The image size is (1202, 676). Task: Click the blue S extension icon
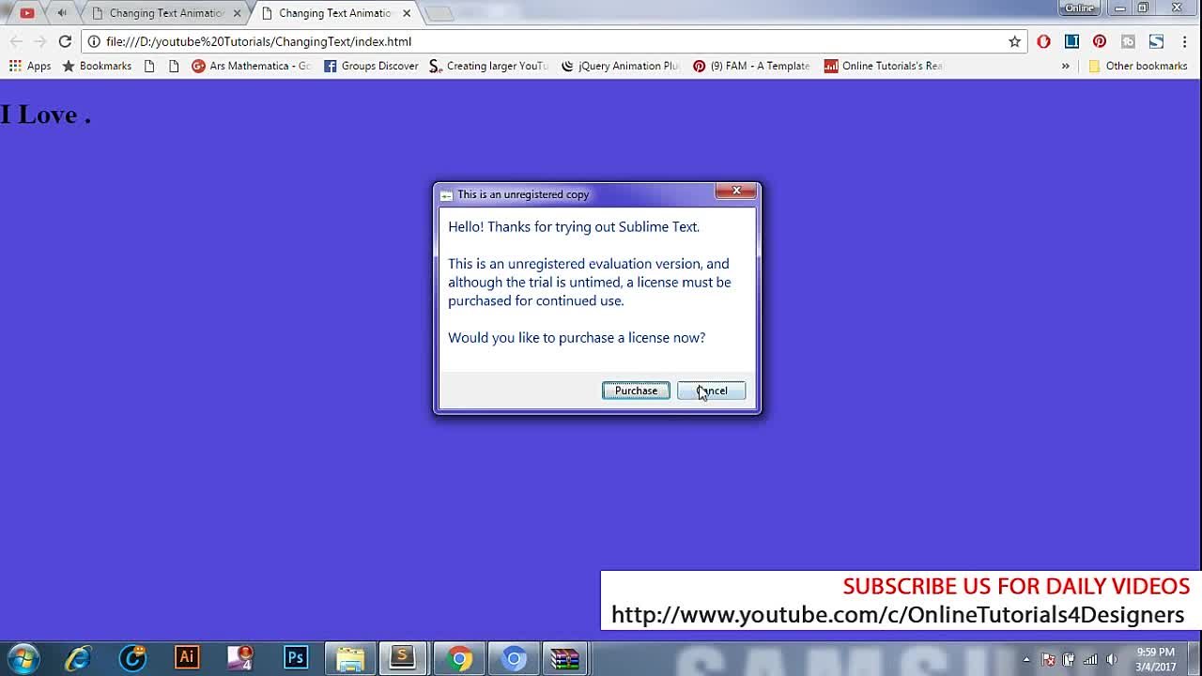coord(1156,41)
